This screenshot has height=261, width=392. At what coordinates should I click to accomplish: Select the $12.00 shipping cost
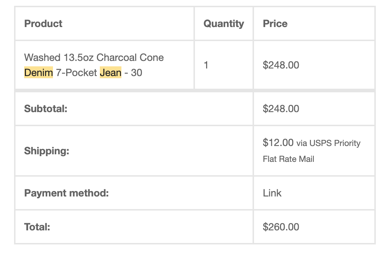pyautogui.click(x=278, y=143)
